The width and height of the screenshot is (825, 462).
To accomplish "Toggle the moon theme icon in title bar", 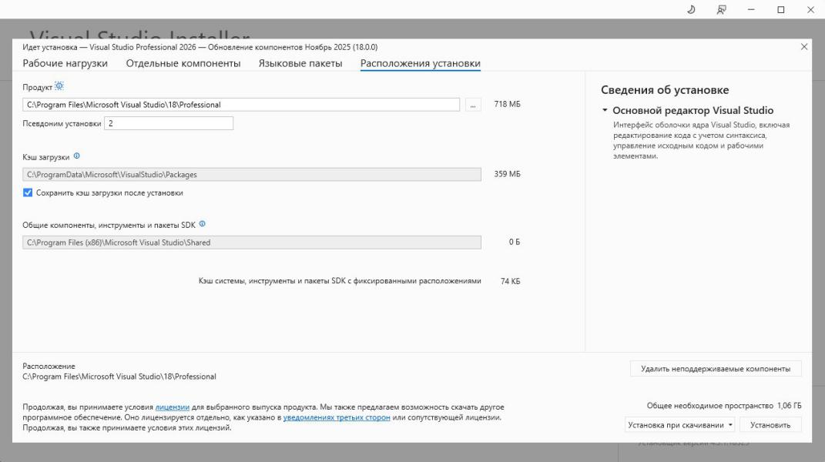I will coord(691,9).
